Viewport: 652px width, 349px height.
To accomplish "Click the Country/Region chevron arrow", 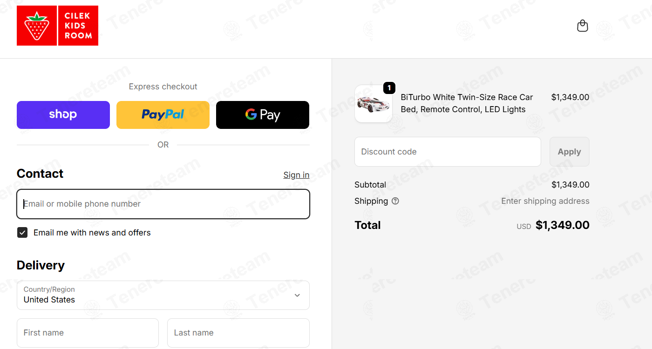I will click(297, 295).
